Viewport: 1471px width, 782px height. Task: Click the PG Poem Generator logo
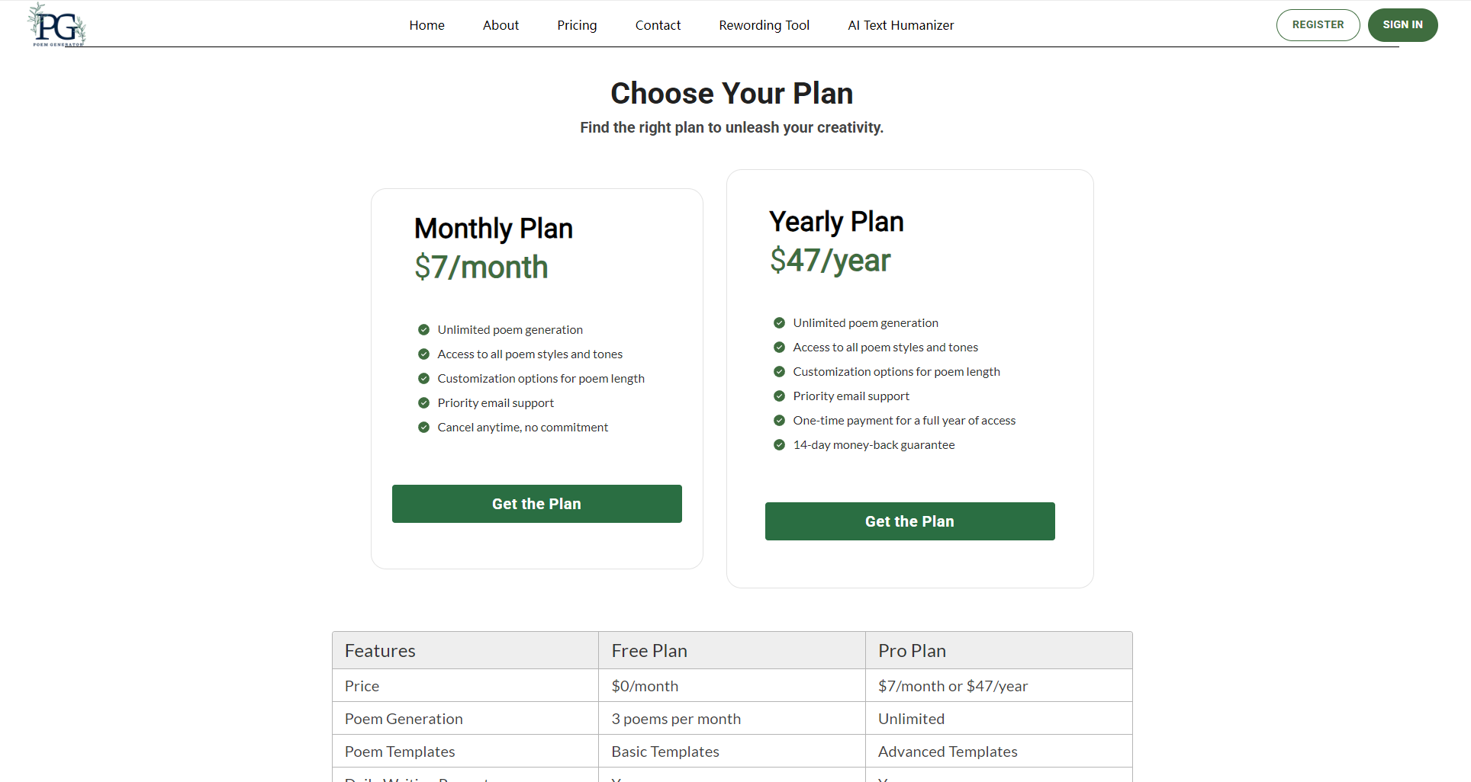(x=56, y=25)
